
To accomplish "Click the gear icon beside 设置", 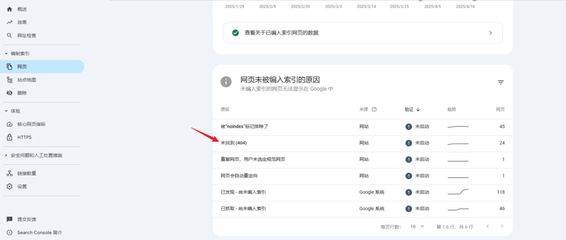I will pyautogui.click(x=9, y=186).
